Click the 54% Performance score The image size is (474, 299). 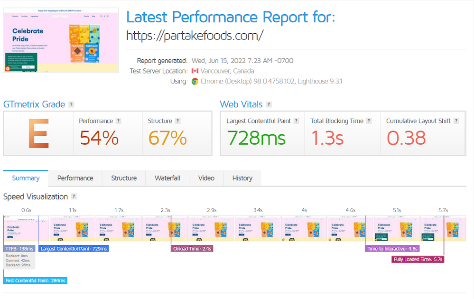pos(99,138)
